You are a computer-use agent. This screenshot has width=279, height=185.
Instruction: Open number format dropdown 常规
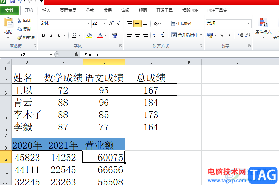point(249,23)
